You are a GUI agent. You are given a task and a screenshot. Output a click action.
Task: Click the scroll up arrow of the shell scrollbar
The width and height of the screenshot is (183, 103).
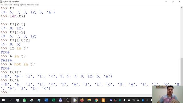tap(182, 8)
